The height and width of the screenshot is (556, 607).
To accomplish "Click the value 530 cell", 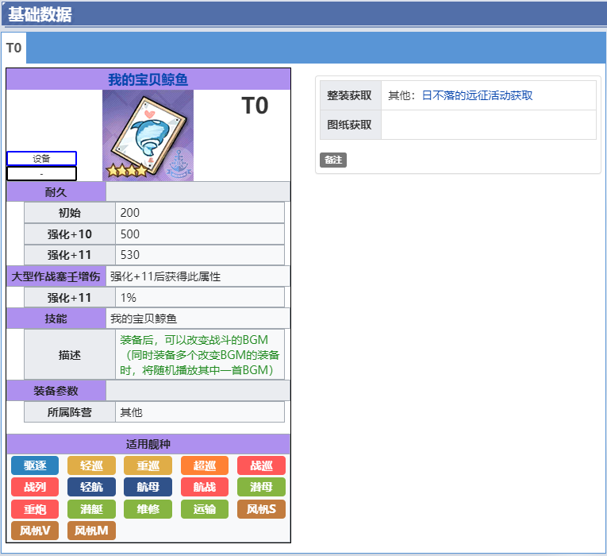I will (x=200, y=254).
